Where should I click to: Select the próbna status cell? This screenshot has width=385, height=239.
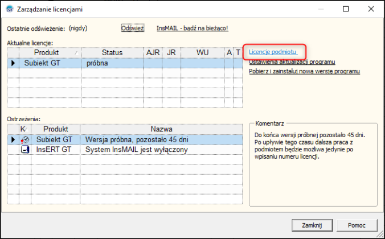pos(112,63)
